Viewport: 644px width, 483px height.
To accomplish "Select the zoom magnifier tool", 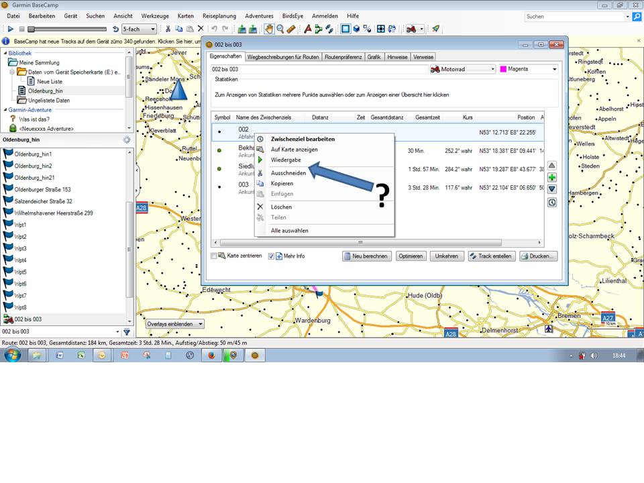I will tap(280, 29).
